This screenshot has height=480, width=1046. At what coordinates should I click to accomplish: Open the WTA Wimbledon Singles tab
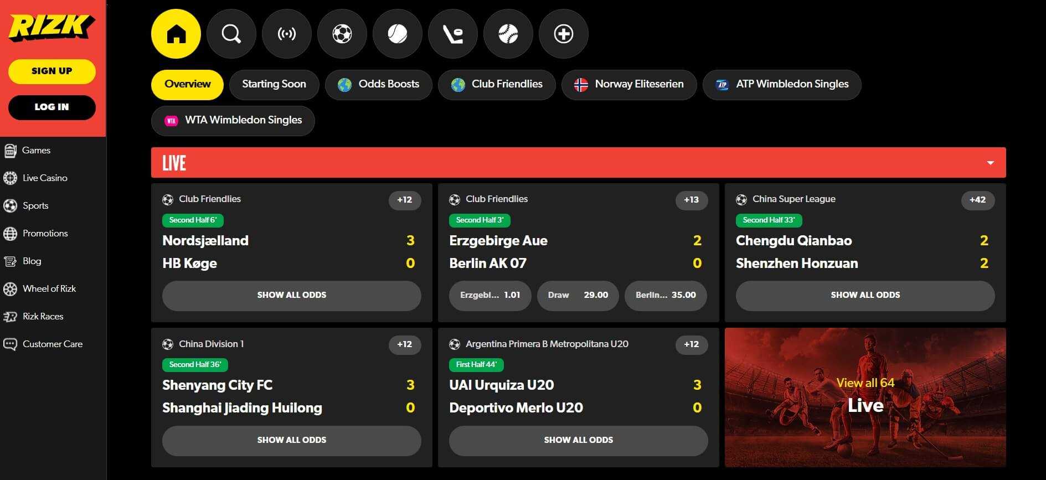point(233,120)
